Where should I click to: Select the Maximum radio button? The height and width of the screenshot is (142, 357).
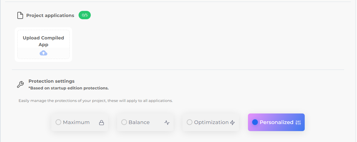tap(58, 122)
